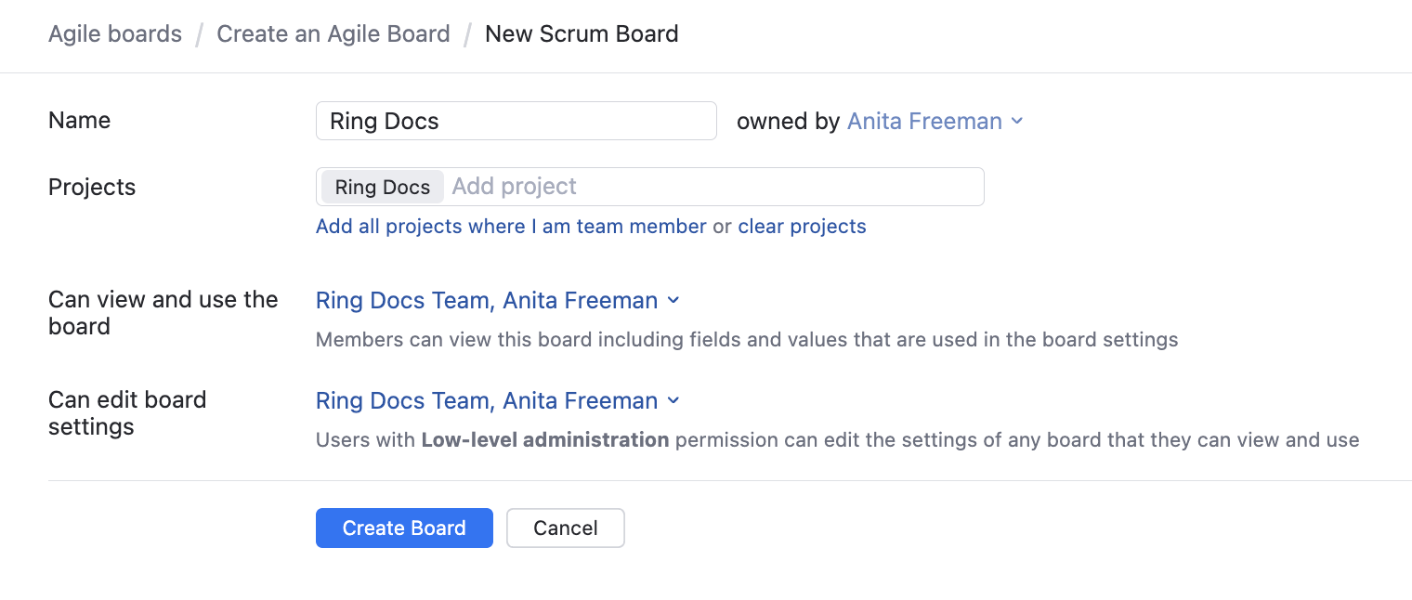
Task: Select the Ring Docs project tag
Action: pos(382,187)
